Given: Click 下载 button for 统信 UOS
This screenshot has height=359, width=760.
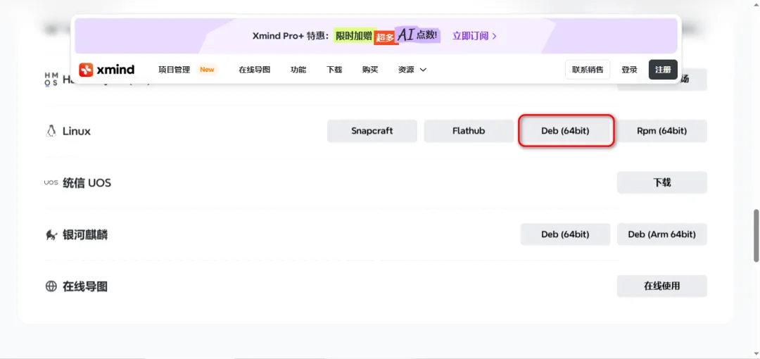Looking at the screenshot, I should 661,183.
